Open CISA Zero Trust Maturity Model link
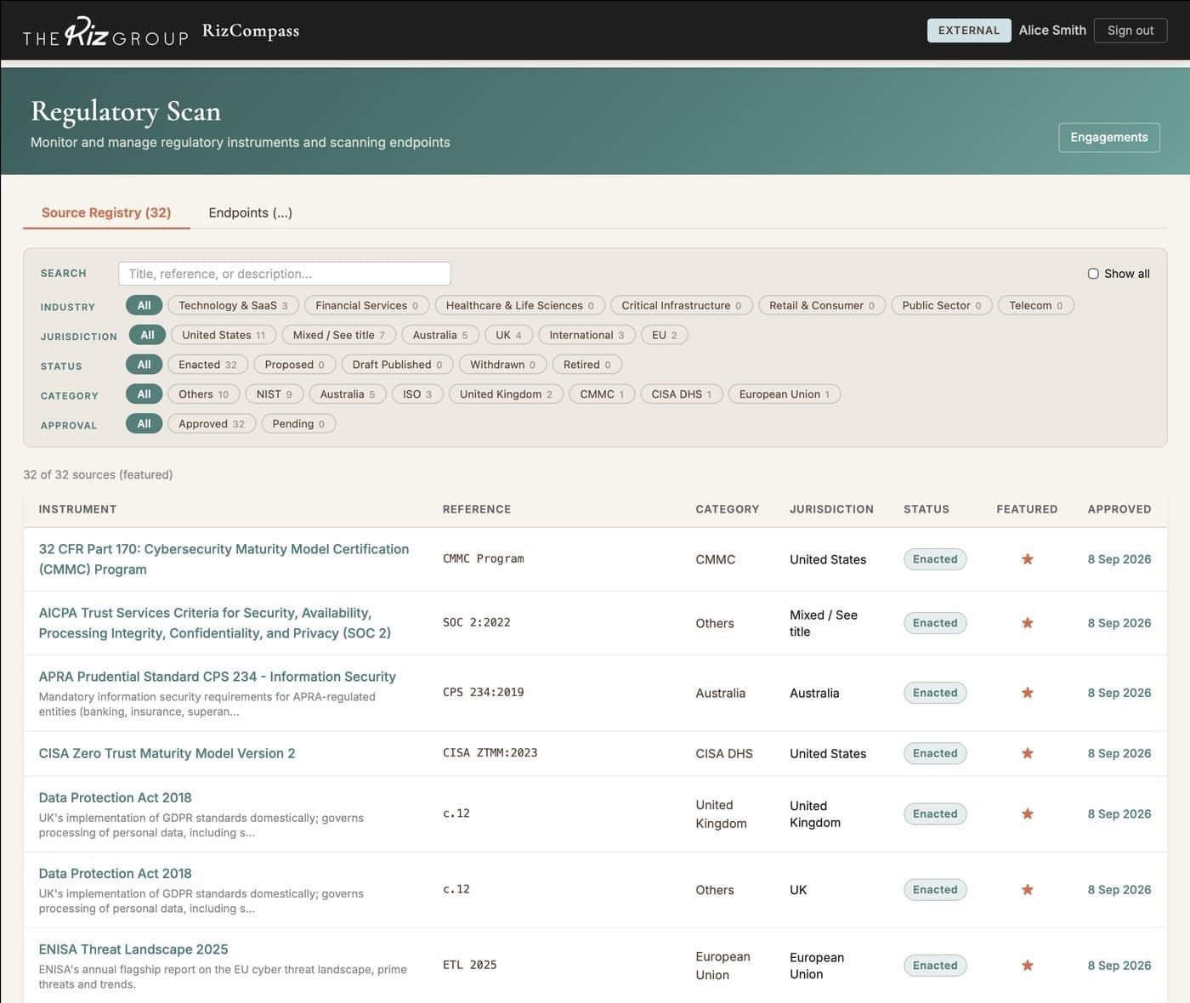Viewport: 1190px width, 1003px height. pyautogui.click(x=167, y=753)
